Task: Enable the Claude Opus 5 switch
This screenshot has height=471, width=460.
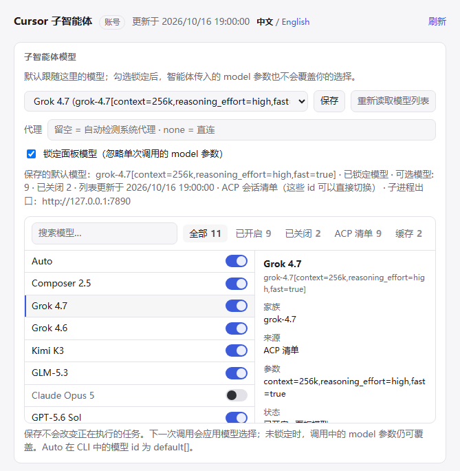Action: 237,395
